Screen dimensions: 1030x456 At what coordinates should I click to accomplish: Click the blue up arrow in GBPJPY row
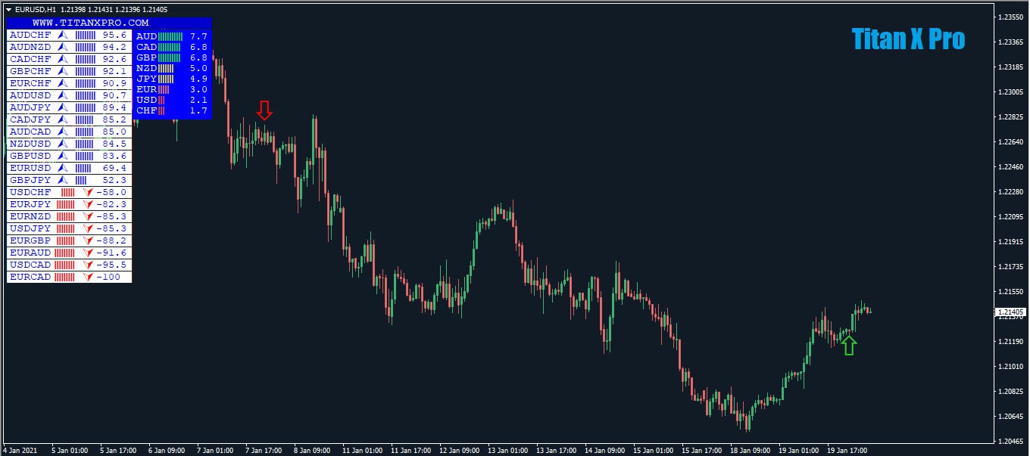64,180
